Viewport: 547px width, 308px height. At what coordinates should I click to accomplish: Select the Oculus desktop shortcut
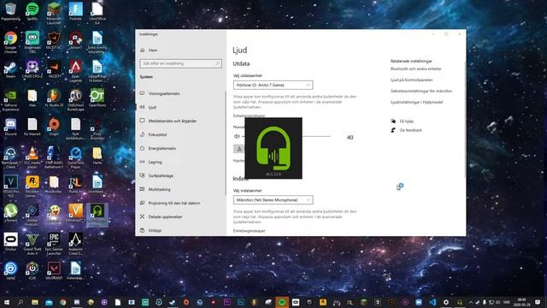tap(10, 242)
